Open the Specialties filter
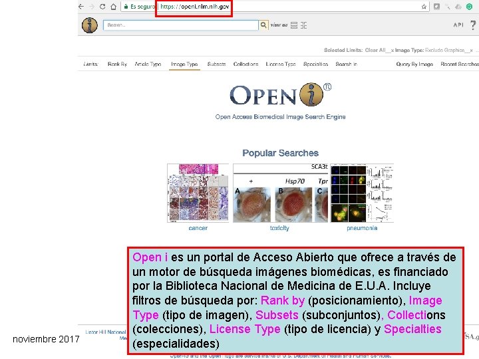Screen dimensions: 479x359 coord(315,64)
